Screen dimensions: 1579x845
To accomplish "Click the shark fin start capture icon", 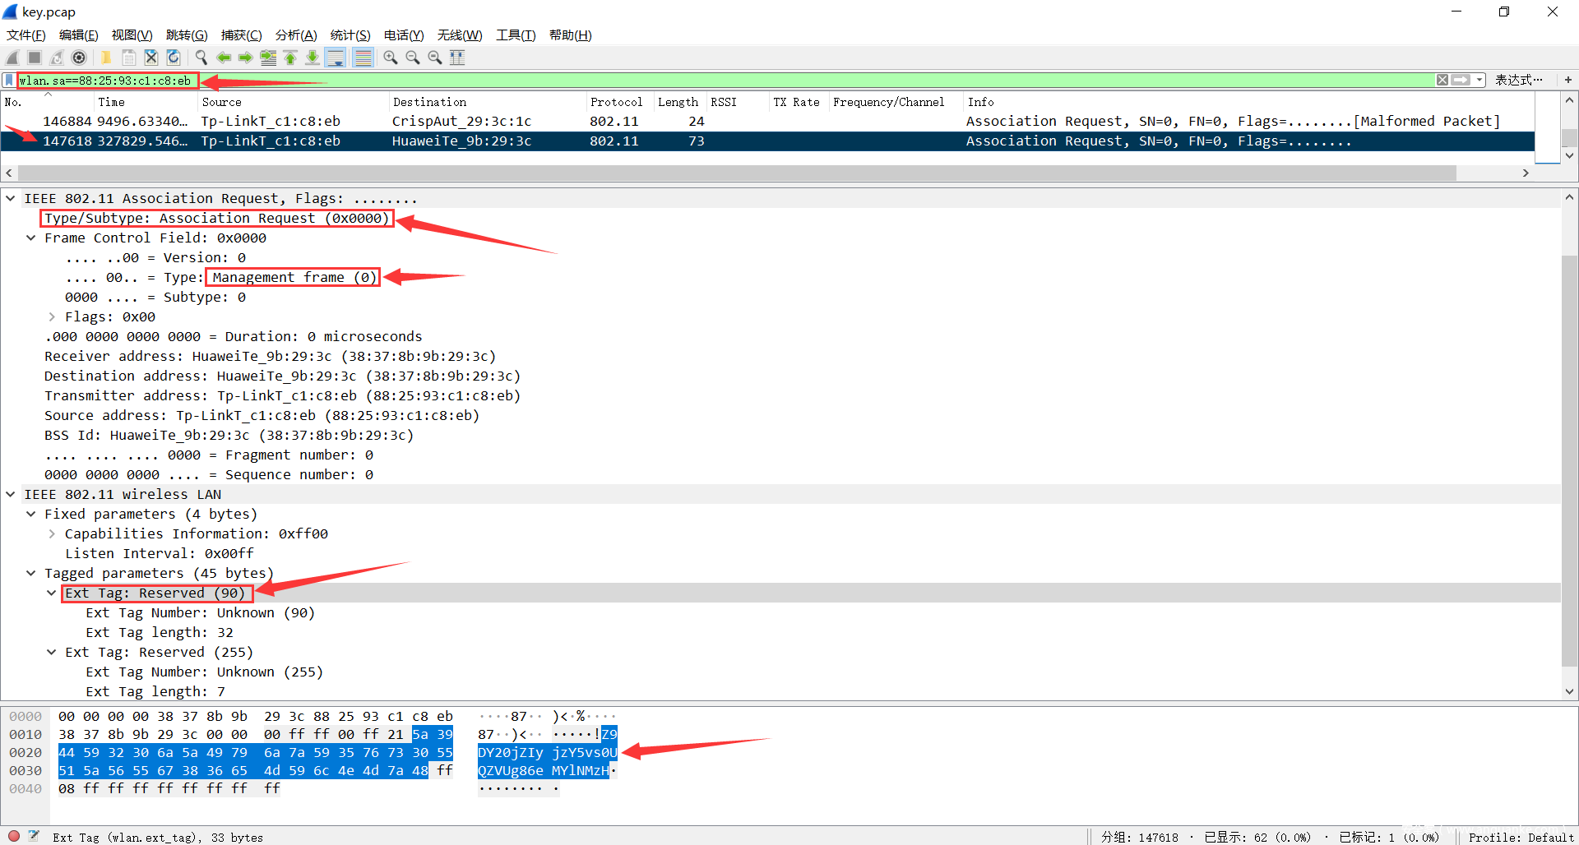I will tap(12, 58).
